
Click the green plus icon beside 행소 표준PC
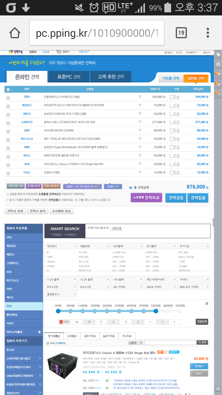(107, 381)
